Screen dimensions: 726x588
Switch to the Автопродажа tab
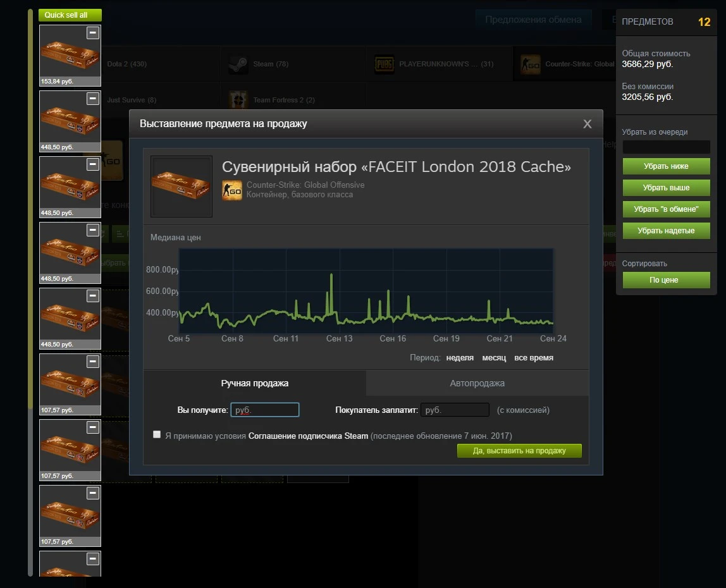pyautogui.click(x=477, y=383)
